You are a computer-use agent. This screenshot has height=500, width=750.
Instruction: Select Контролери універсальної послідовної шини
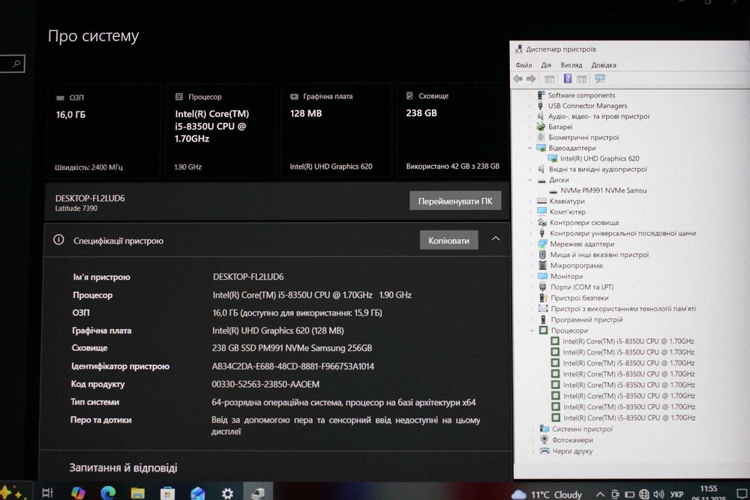click(x=622, y=233)
